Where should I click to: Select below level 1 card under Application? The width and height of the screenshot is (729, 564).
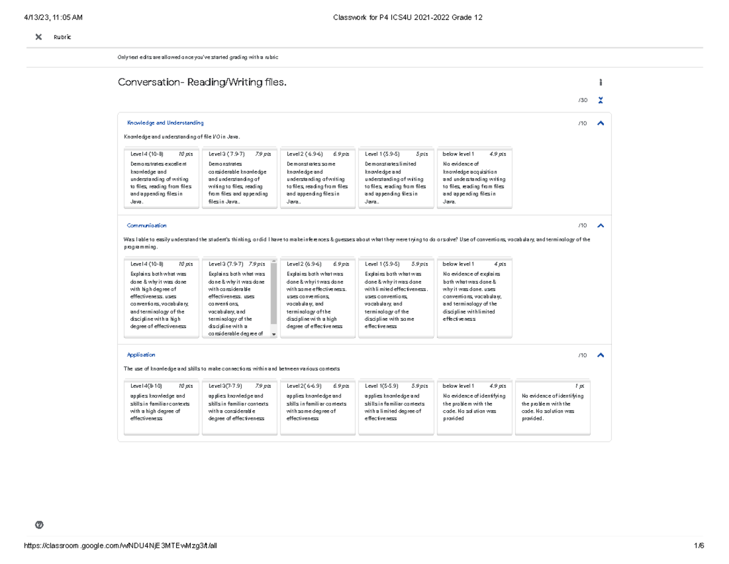[x=474, y=407]
